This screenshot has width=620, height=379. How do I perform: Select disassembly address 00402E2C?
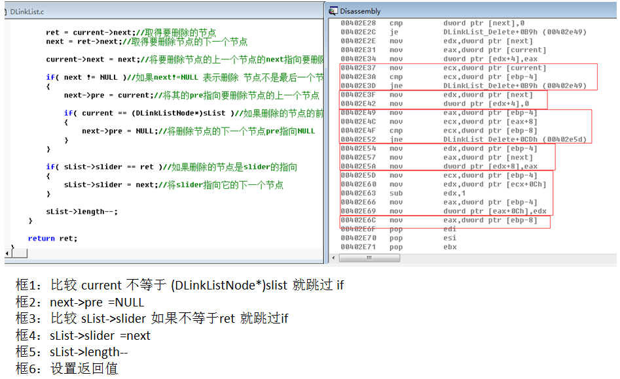(358, 32)
